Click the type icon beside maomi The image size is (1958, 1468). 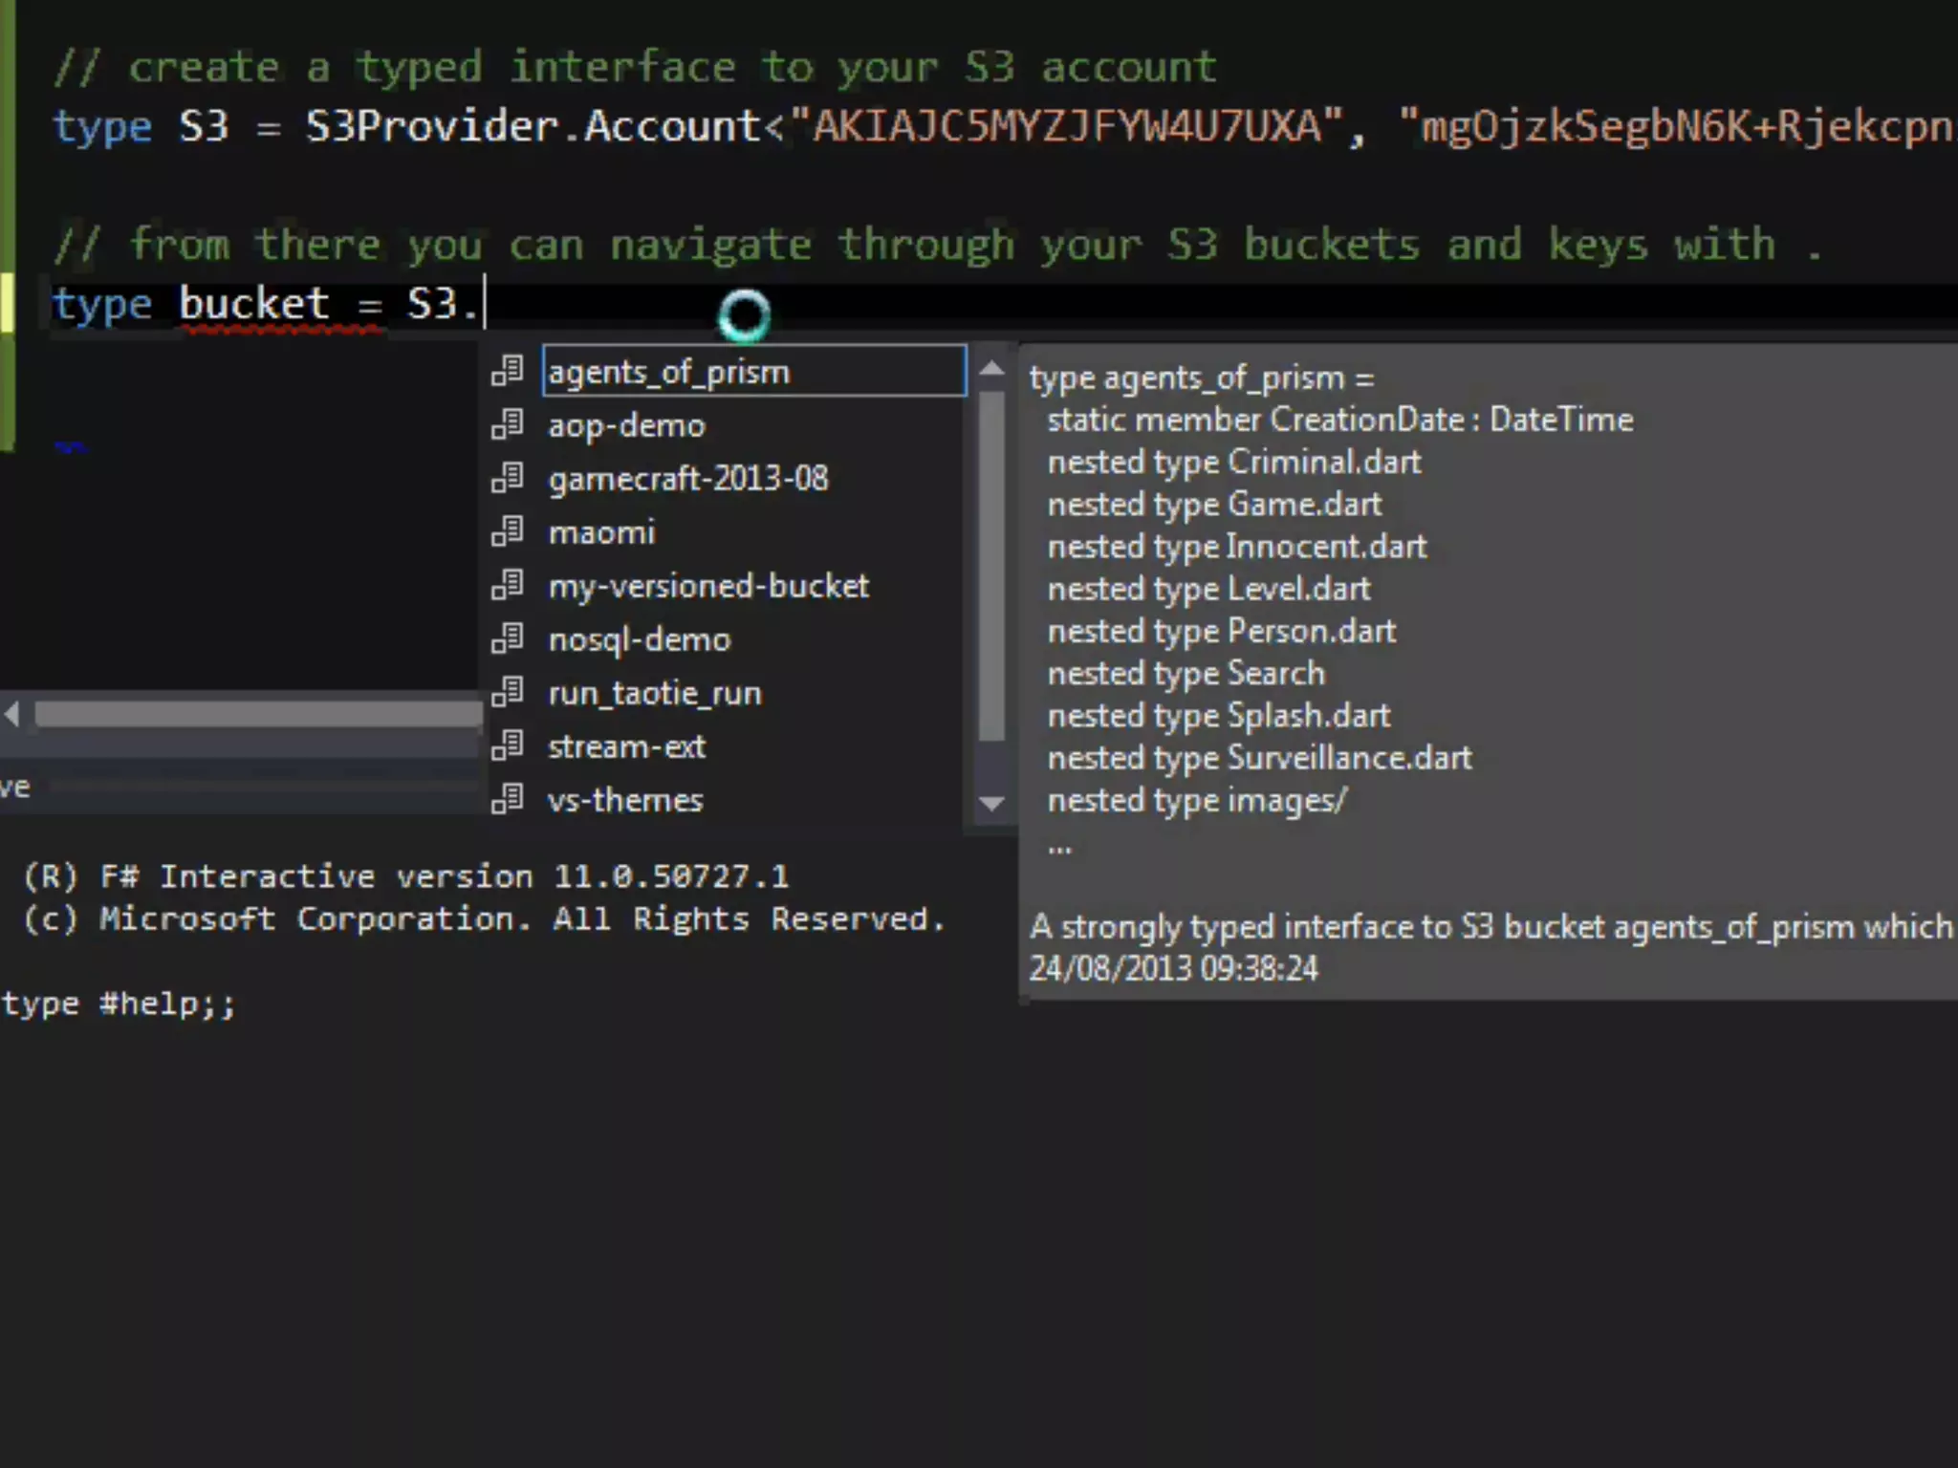pos(507,531)
